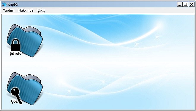
Task: Click the Çöz text label
Action: (x=14, y=101)
